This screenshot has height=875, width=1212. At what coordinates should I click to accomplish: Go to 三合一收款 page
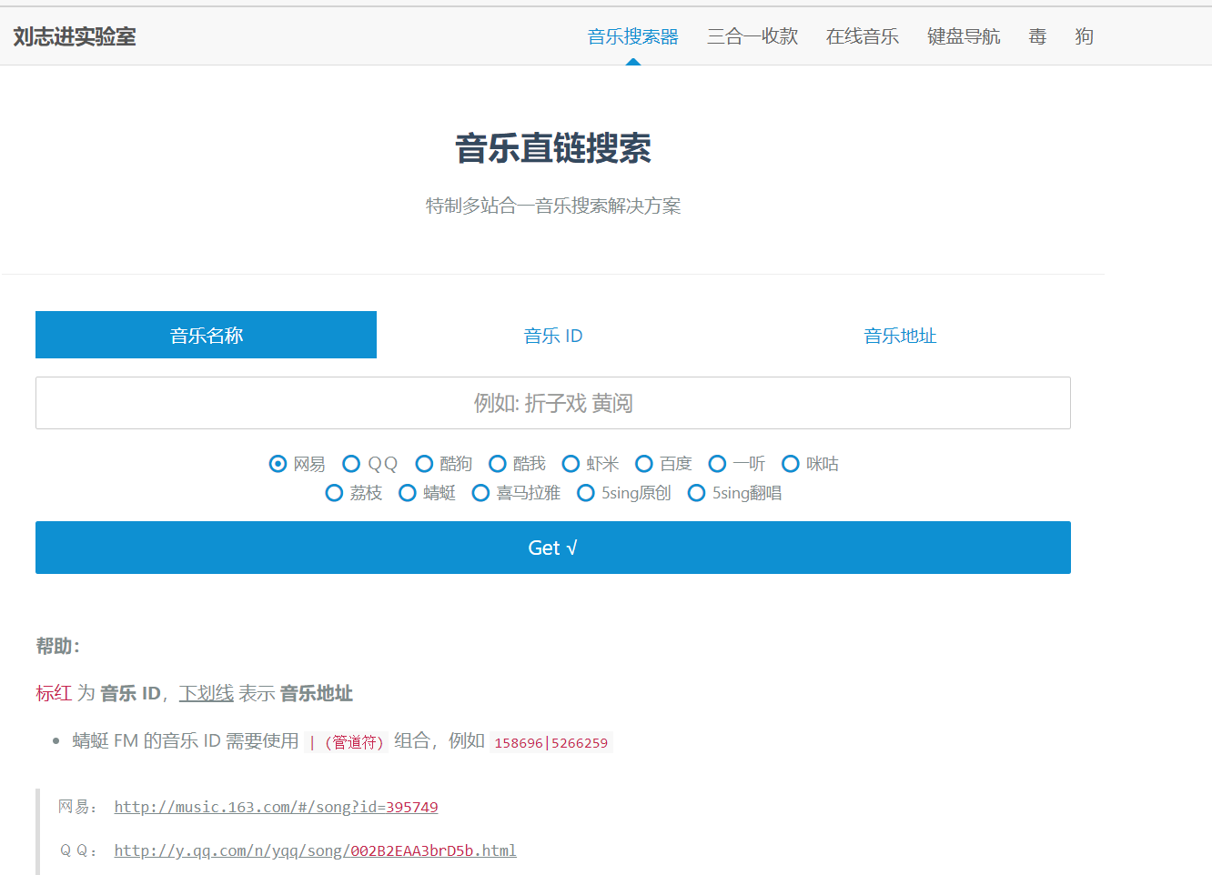click(752, 36)
